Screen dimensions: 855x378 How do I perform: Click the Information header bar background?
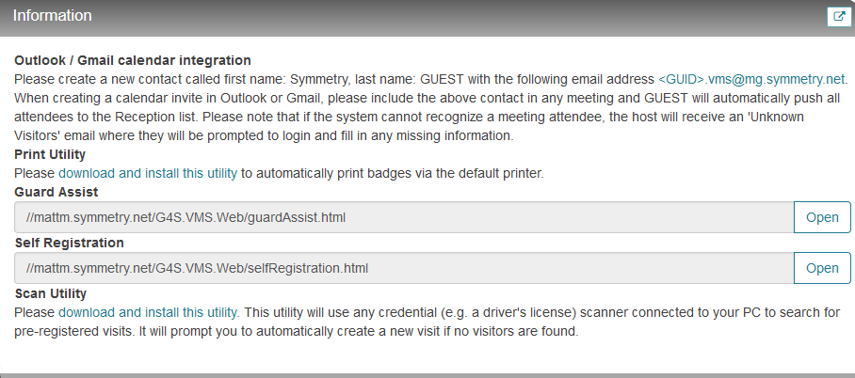[x=436, y=18]
